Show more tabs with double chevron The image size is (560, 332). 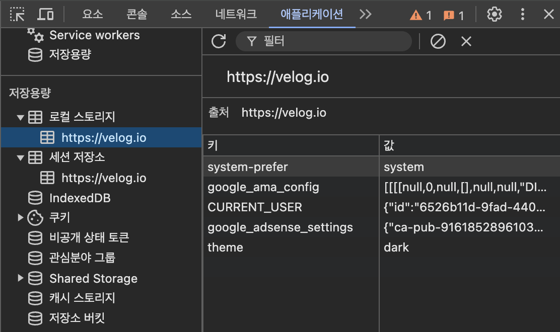point(365,14)
